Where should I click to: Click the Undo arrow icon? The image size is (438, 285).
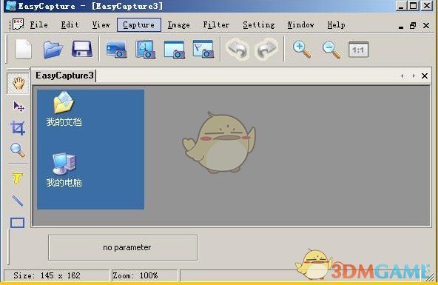(237, 49)
